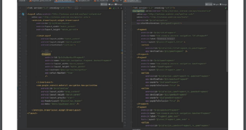The image size is (246, 130).
Task: Click the yellow warning stripe mark in left scrollbar
Action: tap(122, 53)
